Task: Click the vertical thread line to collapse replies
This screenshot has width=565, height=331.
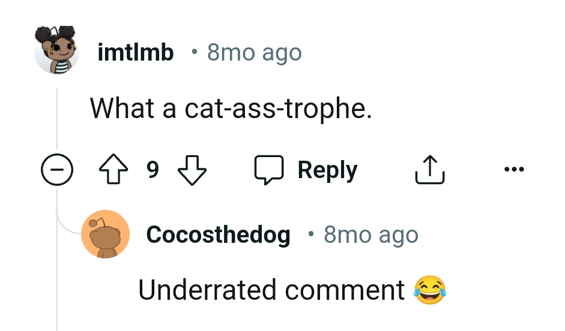Action: click(x=57, y=120)
